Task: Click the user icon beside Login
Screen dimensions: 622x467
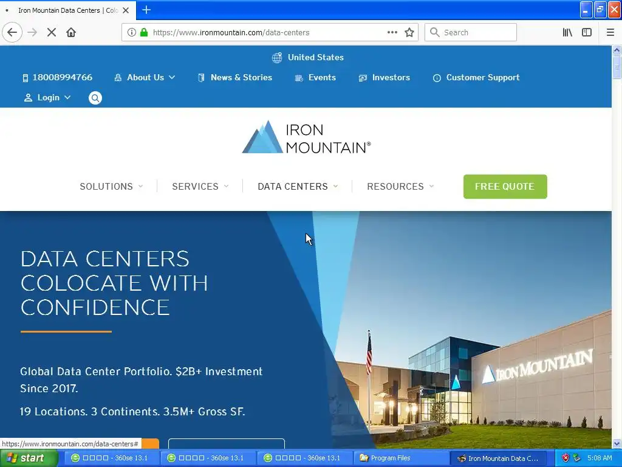Action: (x=28, y=98)
